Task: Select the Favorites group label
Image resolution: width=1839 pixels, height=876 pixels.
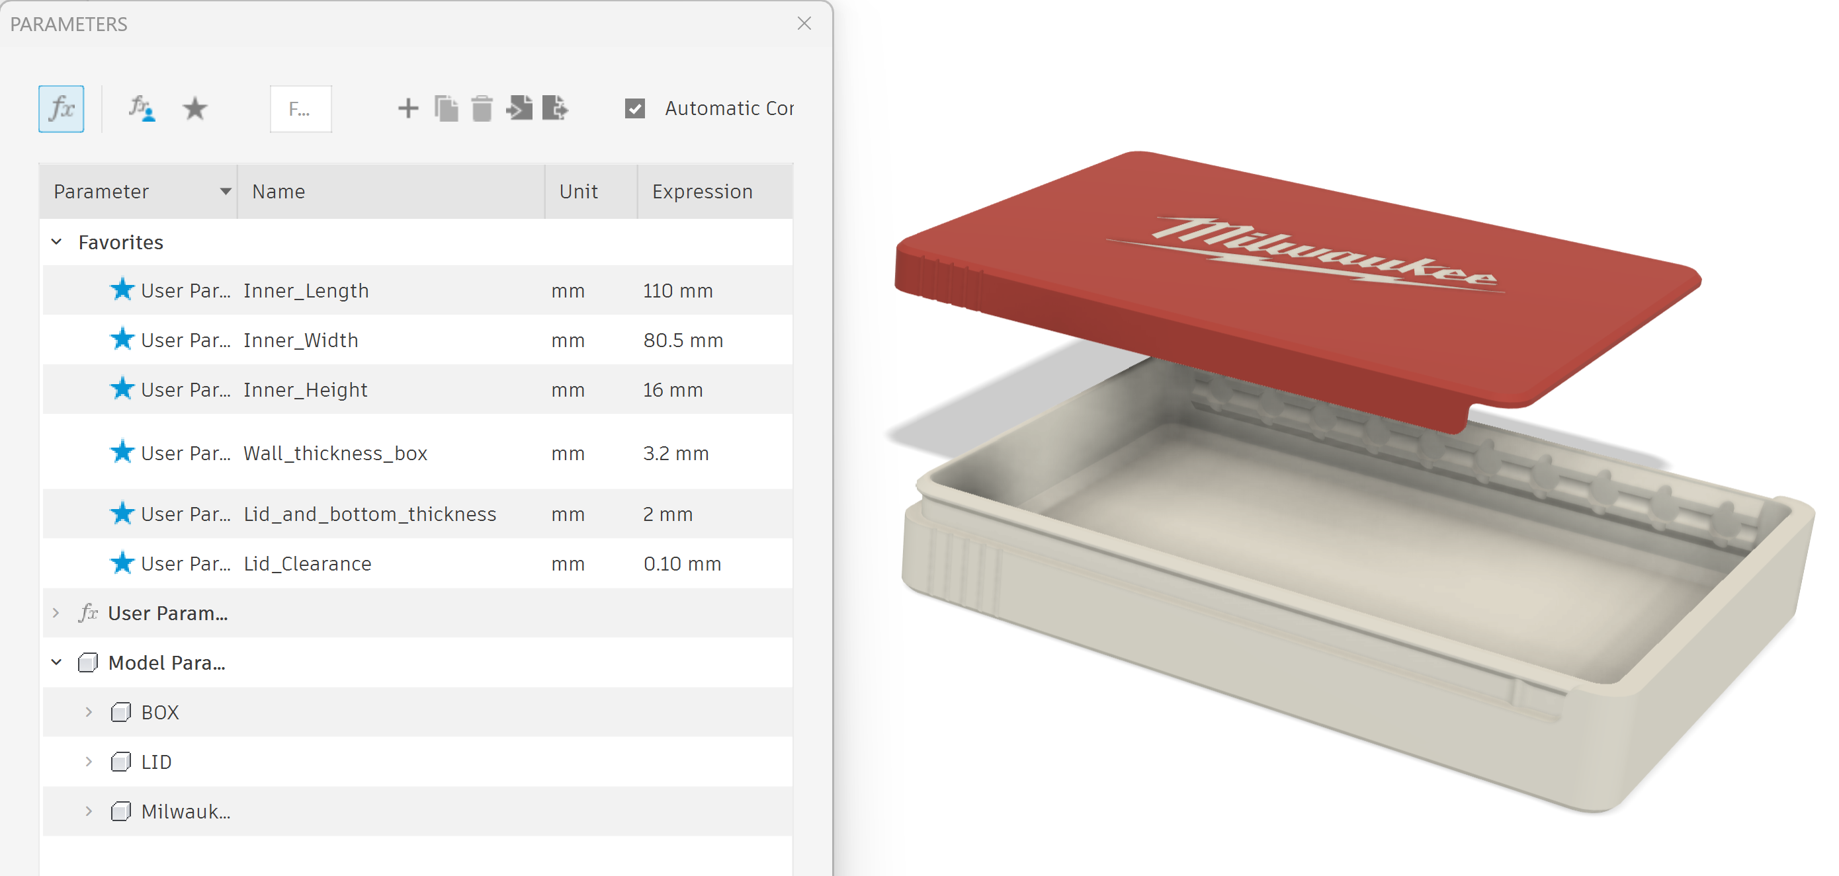Action: [120, 243]
